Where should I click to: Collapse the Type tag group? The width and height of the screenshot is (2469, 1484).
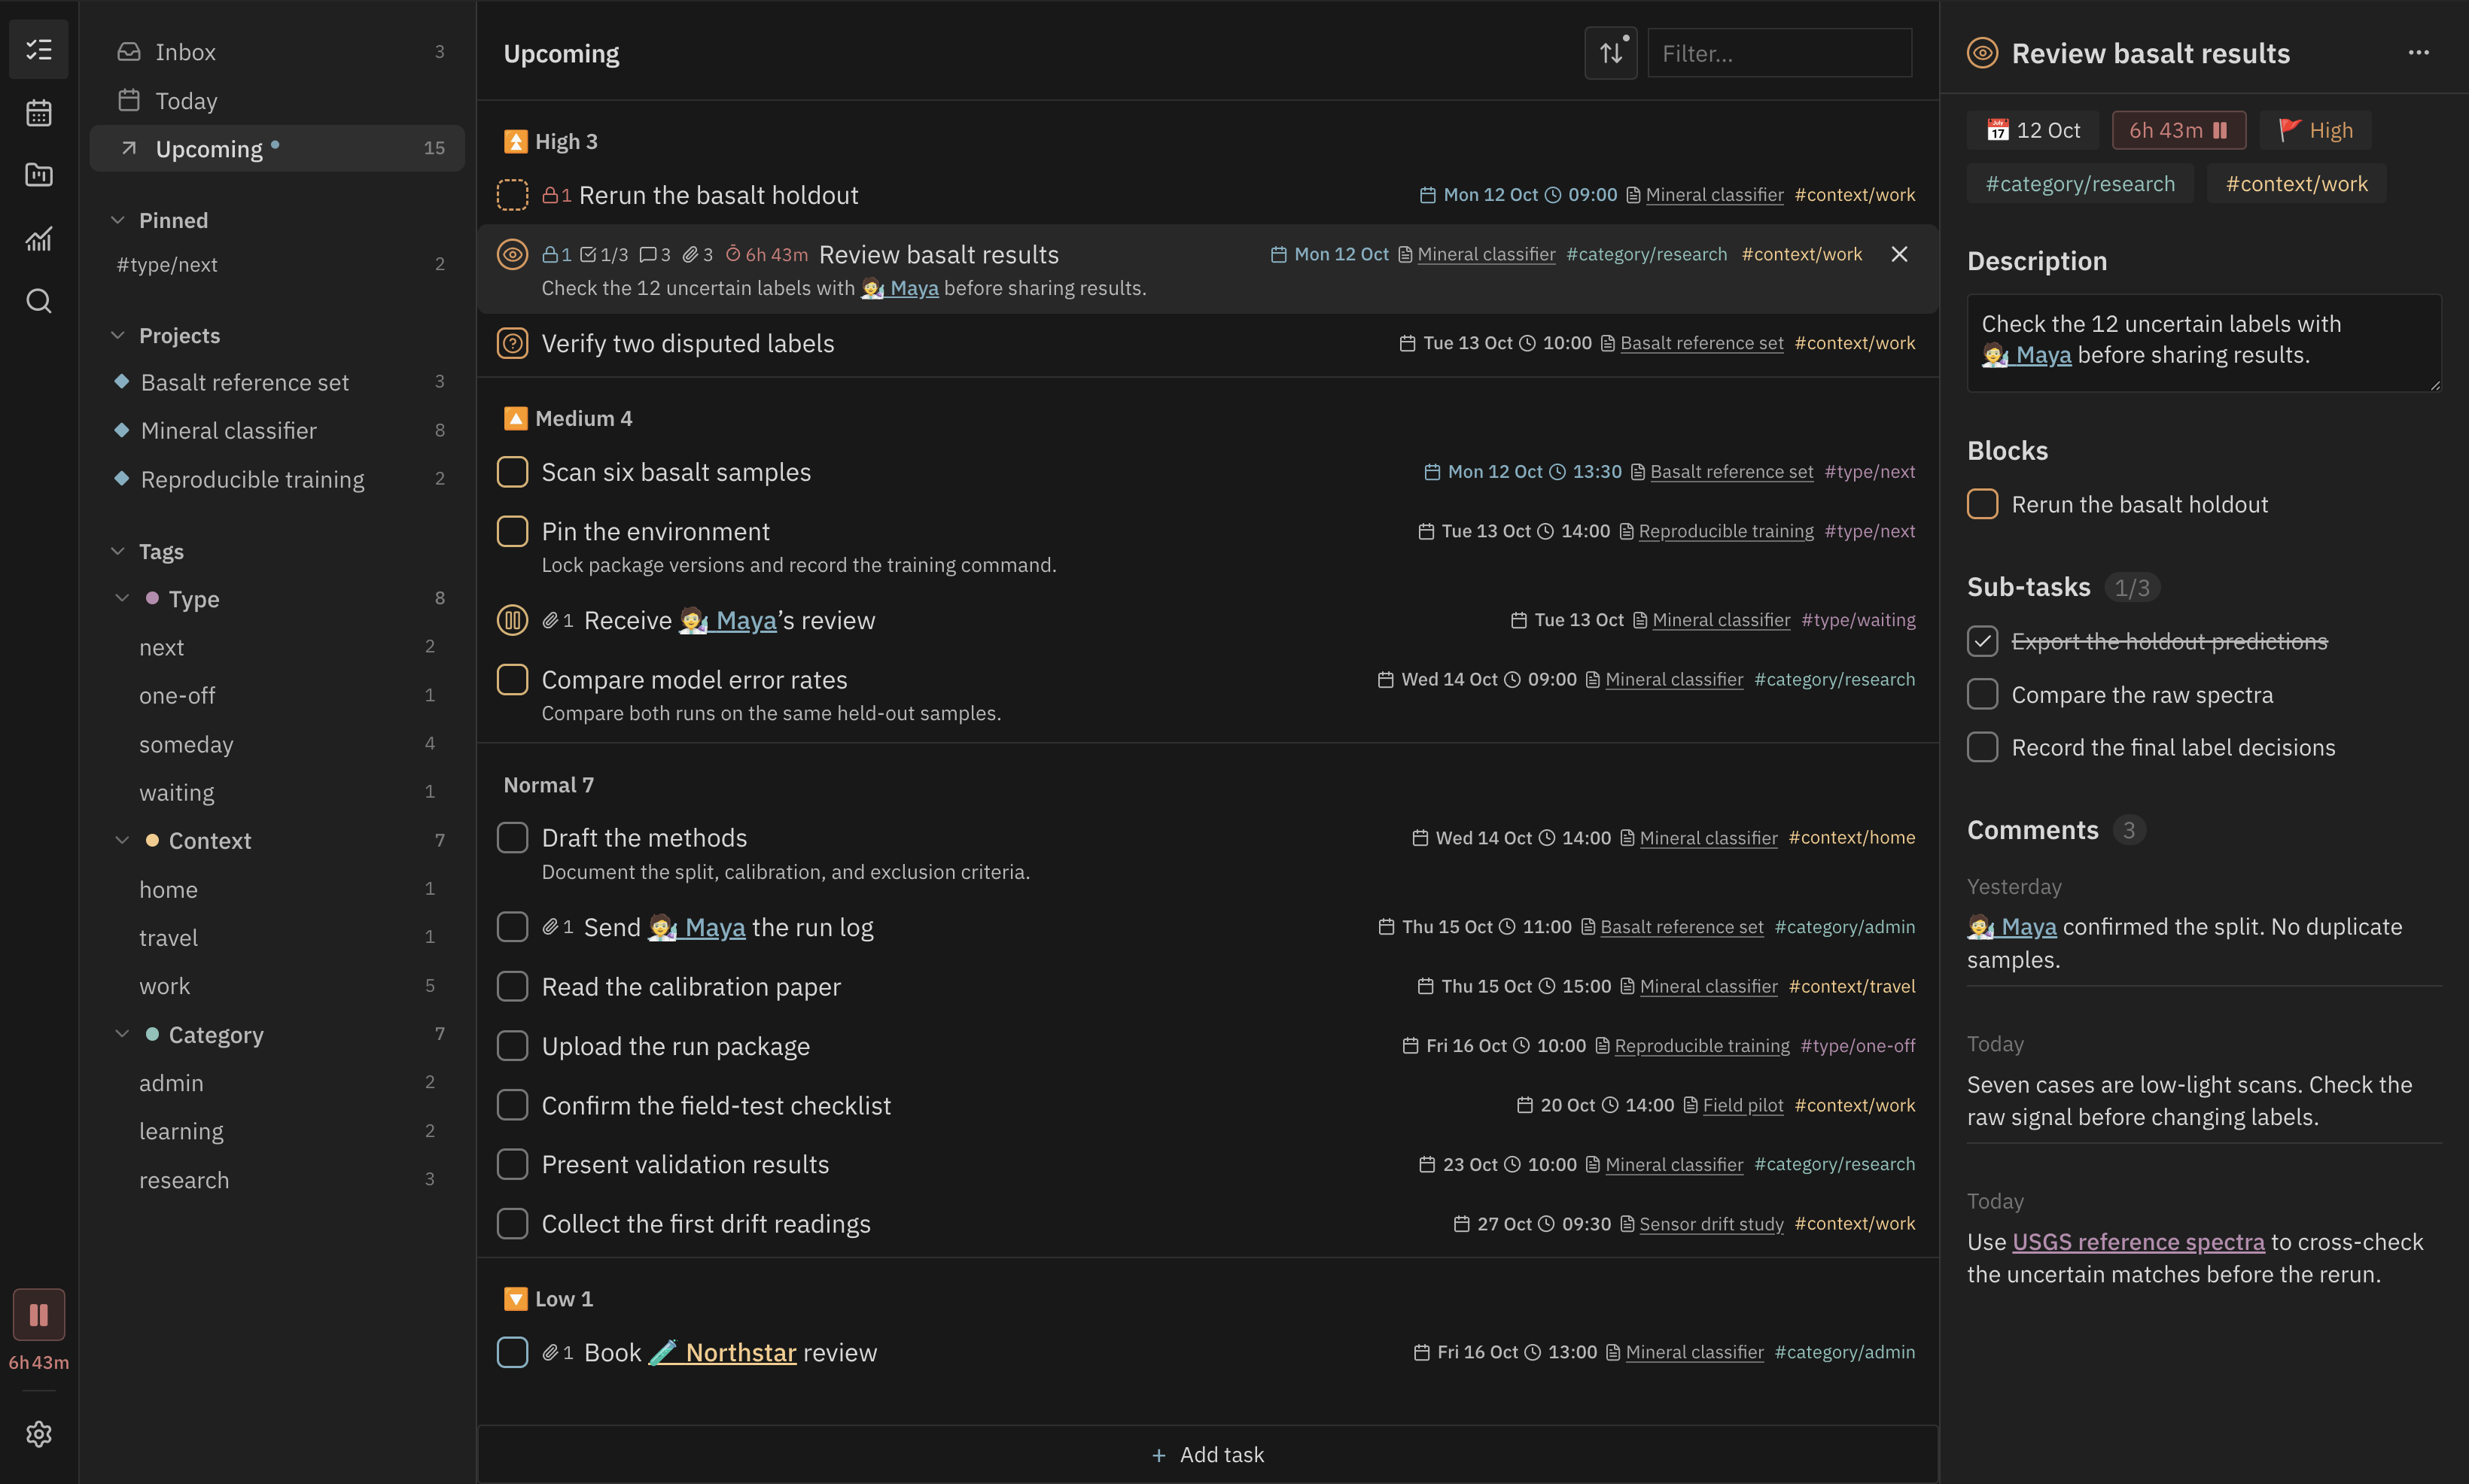coord(122,598)
